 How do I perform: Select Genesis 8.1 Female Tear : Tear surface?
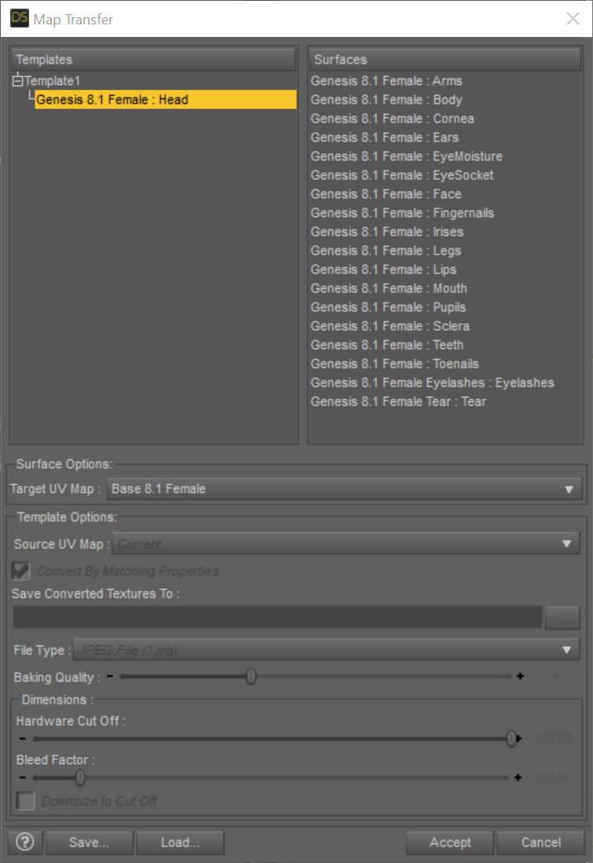tap(398, 401)
